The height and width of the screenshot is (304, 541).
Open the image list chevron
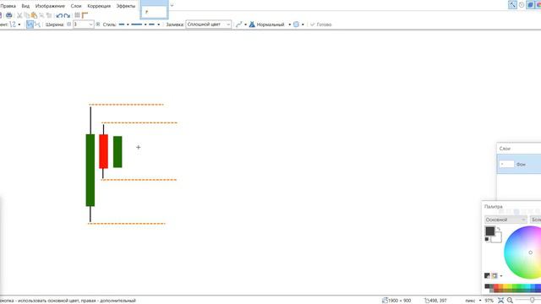click(x=172, y=6)
